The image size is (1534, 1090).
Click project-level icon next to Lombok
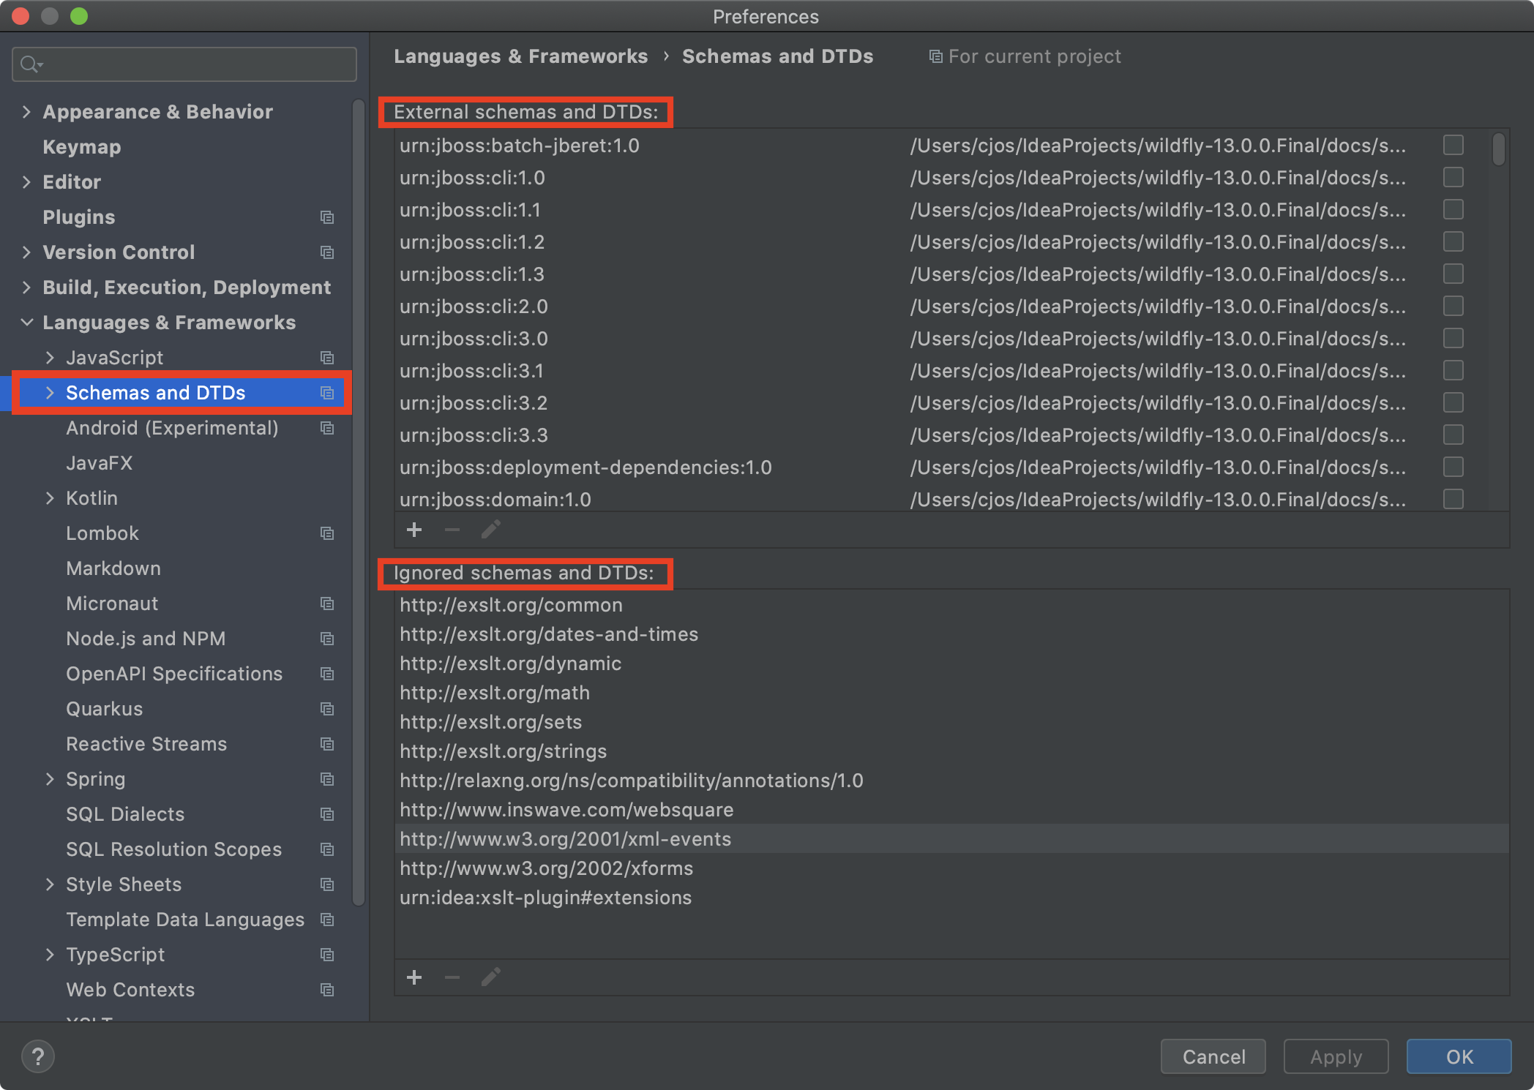pyautogui.click(x=327, y=533)
